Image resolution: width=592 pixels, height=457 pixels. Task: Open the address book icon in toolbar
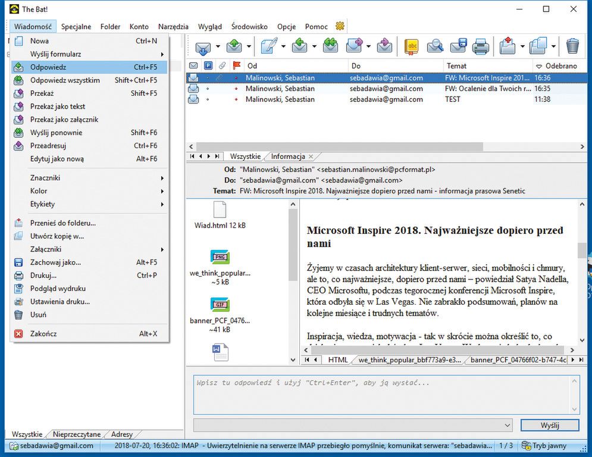(x=411, y=46)
